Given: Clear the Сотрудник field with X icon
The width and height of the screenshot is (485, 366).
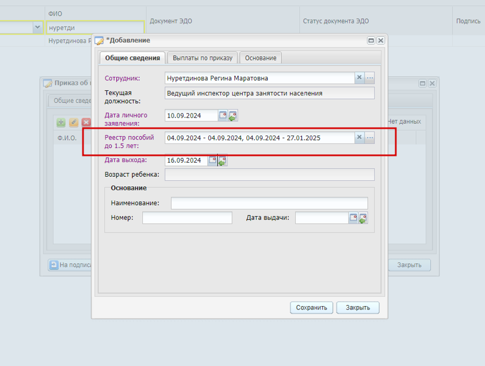Looking at the screenshot, I should click(359, 77).
